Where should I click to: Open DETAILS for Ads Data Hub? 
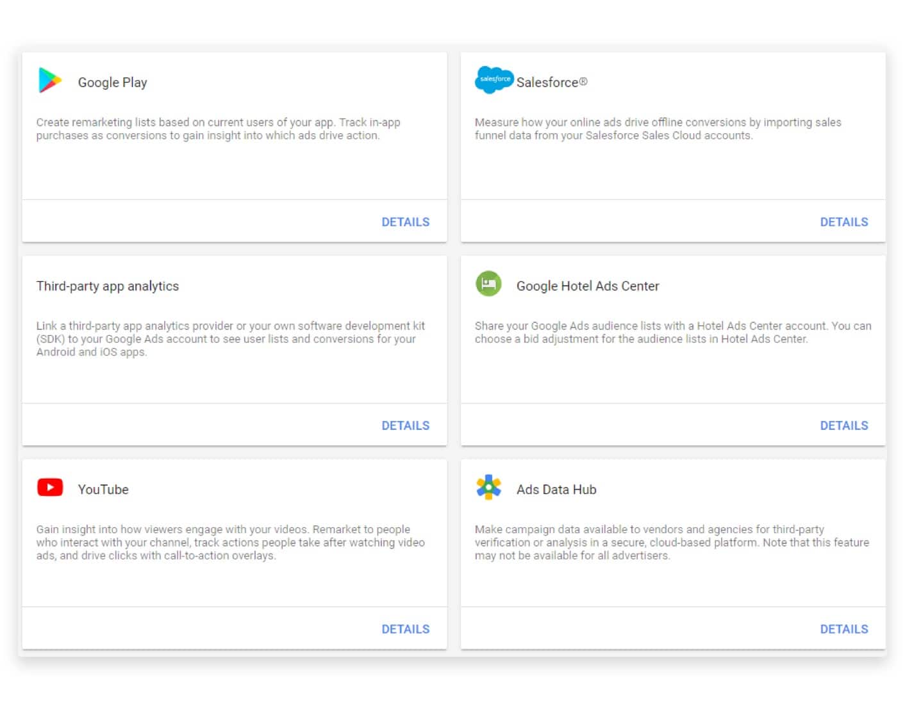(843, 629)
